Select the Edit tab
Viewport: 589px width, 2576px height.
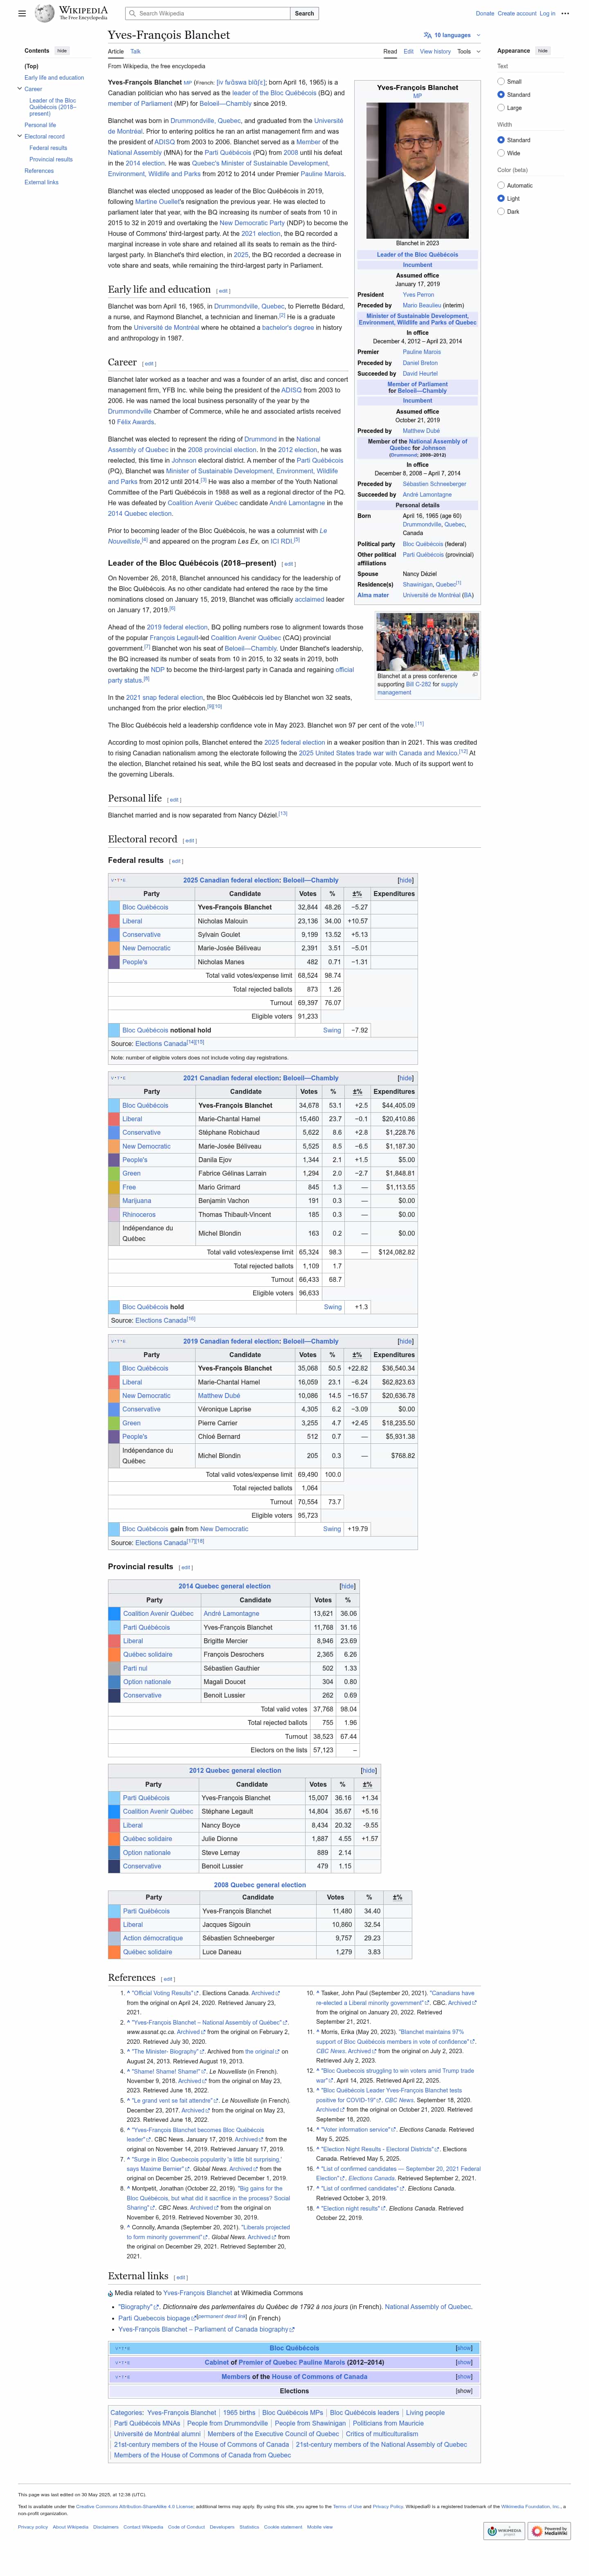click(408, 51)
